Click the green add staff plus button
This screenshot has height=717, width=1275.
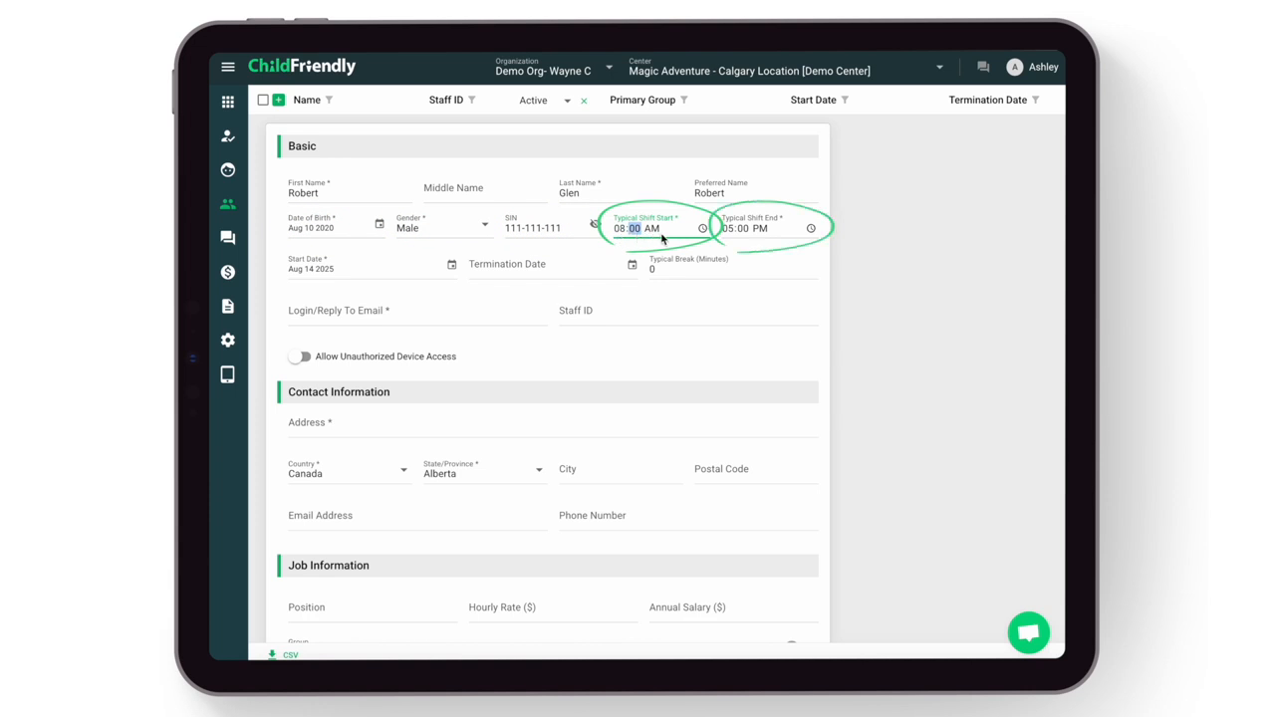coord(279,100)
